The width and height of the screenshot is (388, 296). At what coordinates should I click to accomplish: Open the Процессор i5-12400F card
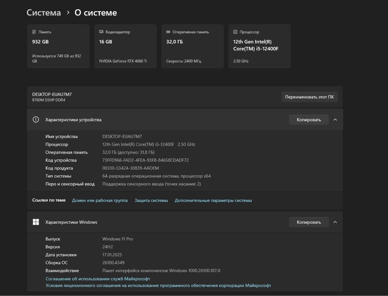(x=259, y=46)
